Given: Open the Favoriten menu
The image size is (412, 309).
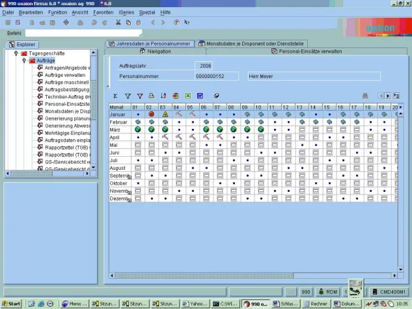Looking at the screenshot, I should pyautogui.click(x=103, y=12).
